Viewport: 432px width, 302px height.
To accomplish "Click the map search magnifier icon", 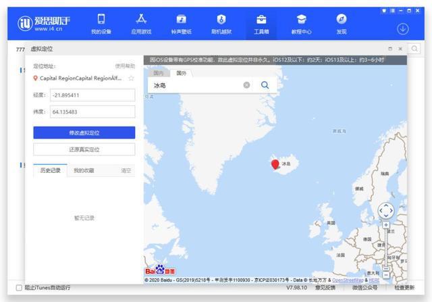I will coord(265,85).
